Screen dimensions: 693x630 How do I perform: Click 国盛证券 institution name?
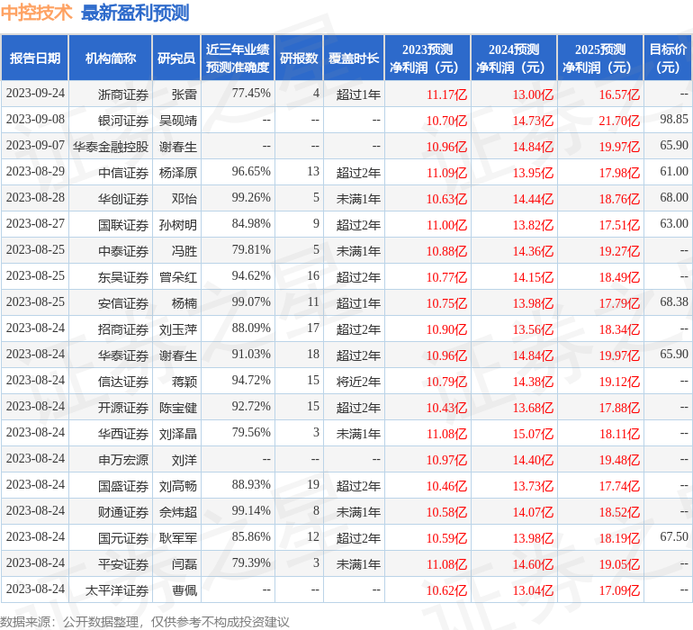coord(123,486)
